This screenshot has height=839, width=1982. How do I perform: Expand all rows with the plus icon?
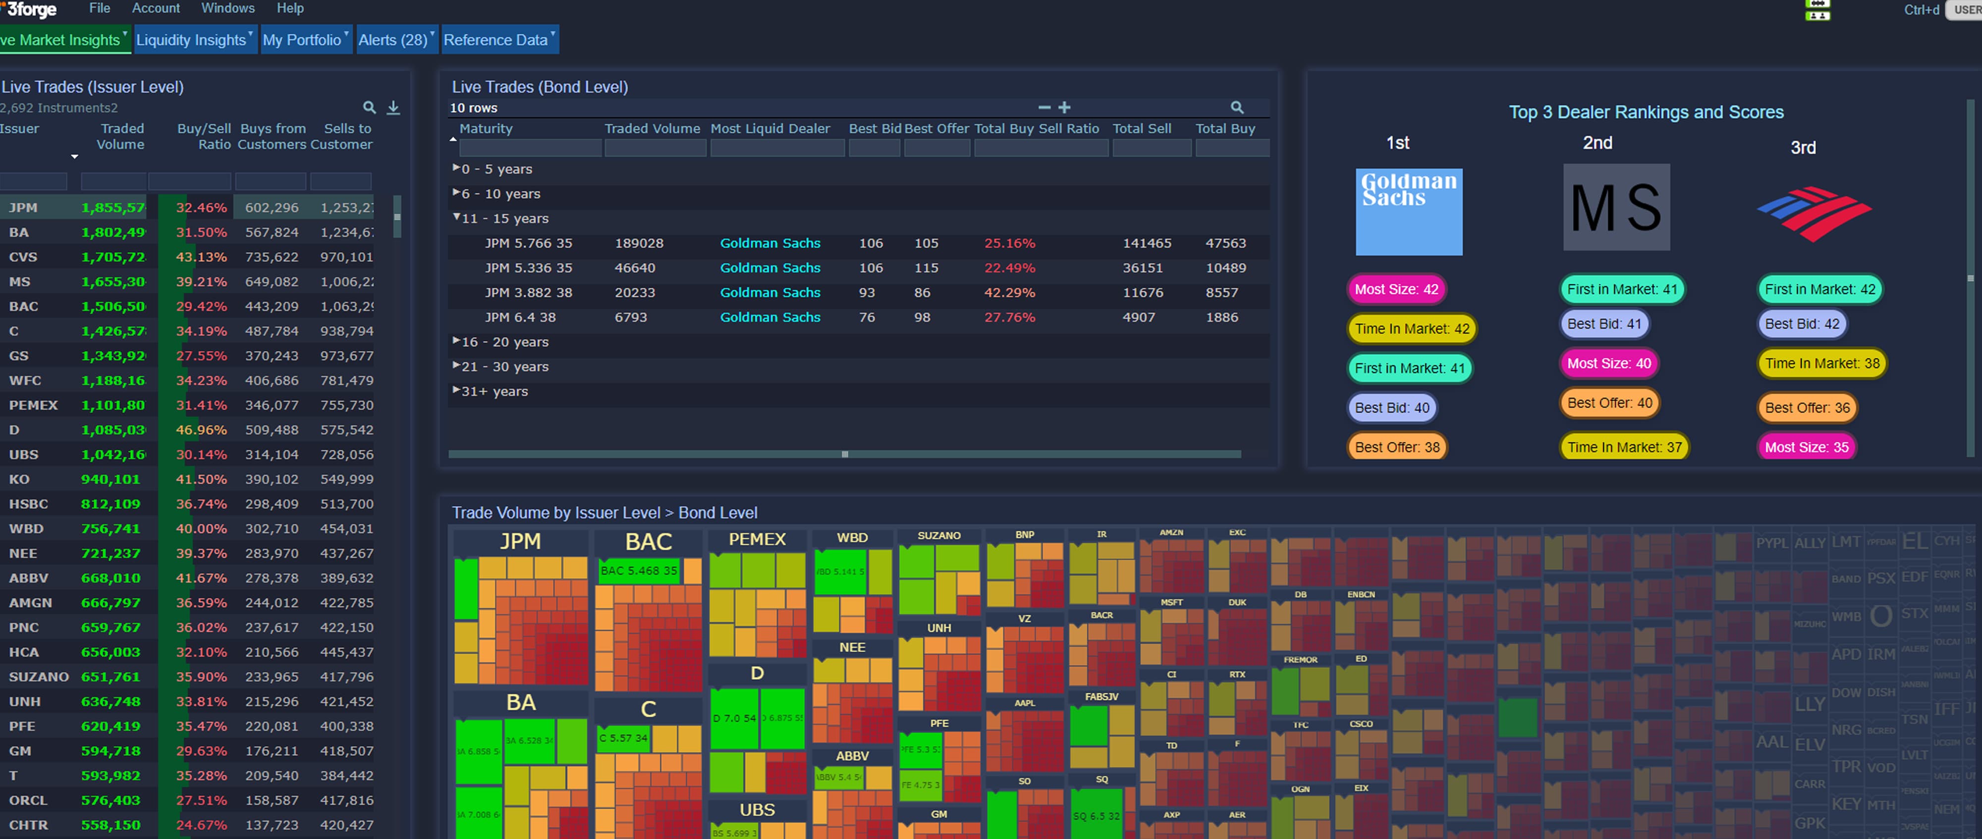tap(1064, 107)
